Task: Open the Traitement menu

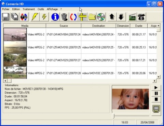Action: 29,9
